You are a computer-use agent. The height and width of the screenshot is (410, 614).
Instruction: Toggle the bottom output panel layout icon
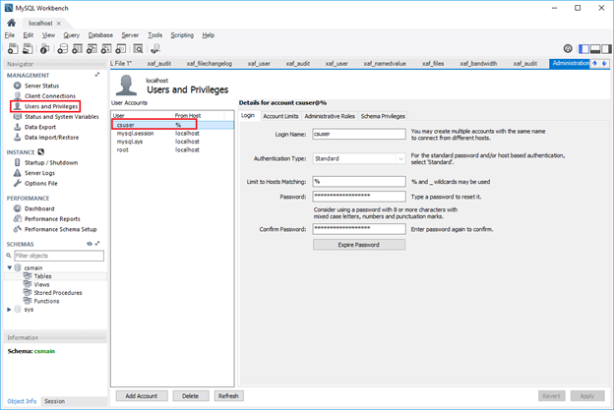pos(595,49)
